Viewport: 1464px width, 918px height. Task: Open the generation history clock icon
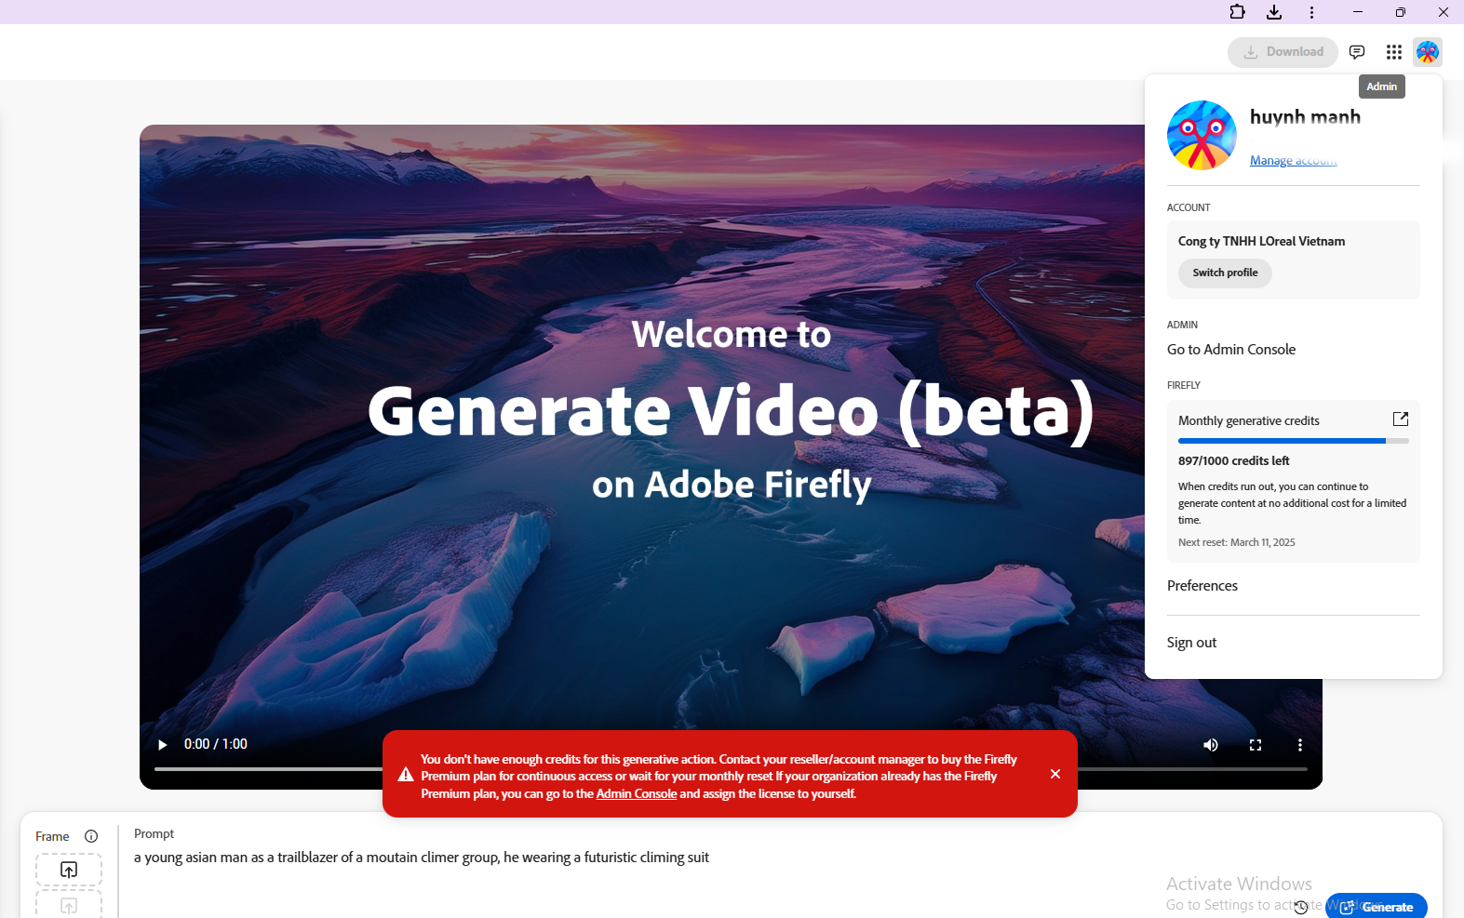click(x=1301, y=907)
